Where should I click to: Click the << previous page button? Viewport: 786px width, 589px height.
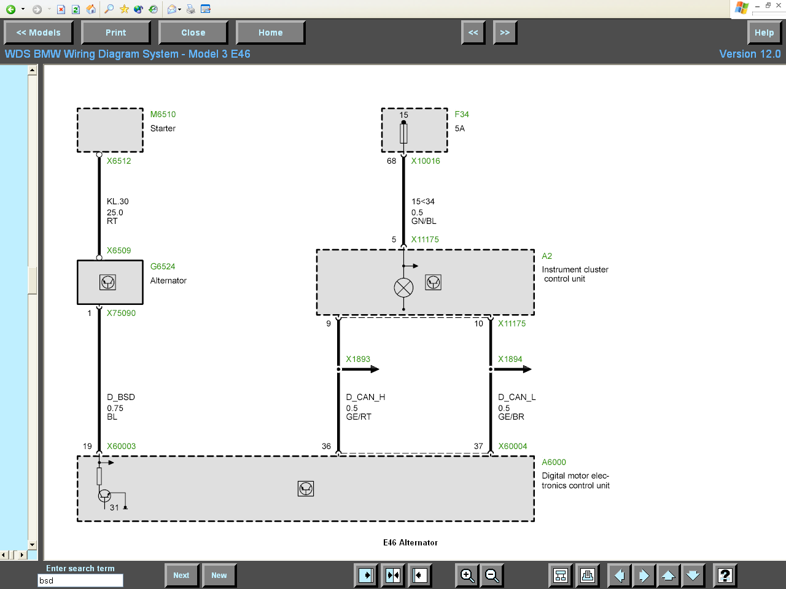[473, 33]
